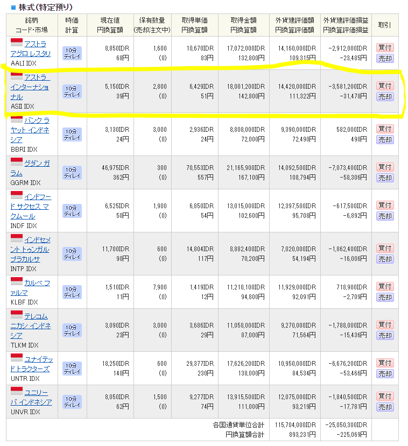This screenshot has width=408, height=446.
Task: Click Indonesia flag icon in INDF row
Action: (x=17, y=195)
